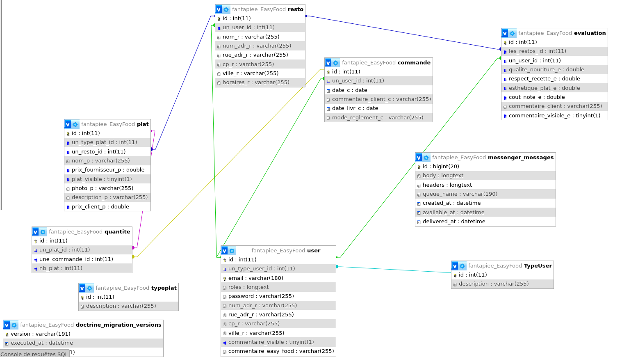Image resolution: width=622 pixels, height=357 pixels.
Task: Select un_type_user_id column in user
Action: (278, 269)
